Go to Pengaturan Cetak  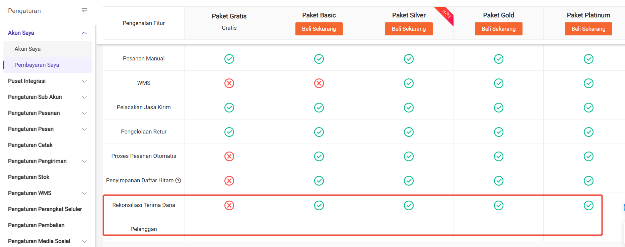(30, 145)
